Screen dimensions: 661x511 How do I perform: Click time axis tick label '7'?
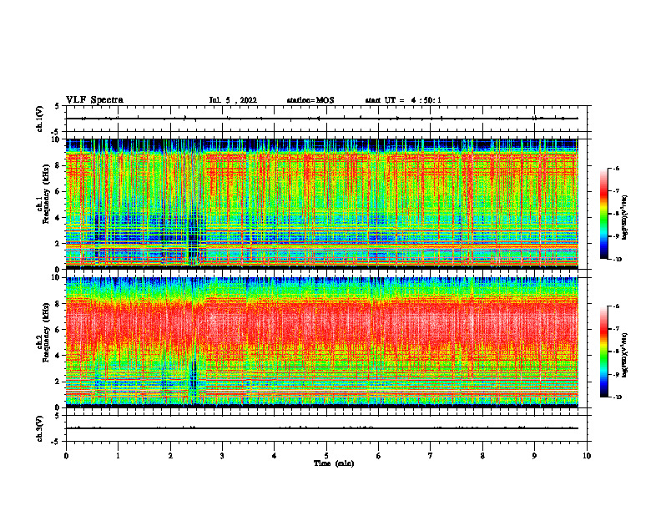[431, 456]
